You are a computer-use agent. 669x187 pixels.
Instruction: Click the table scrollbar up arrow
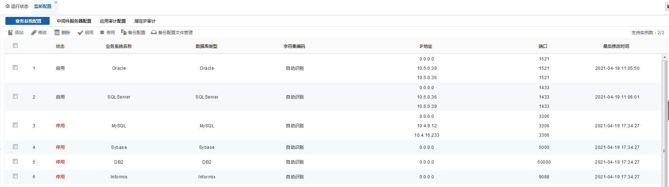(664, 57)
